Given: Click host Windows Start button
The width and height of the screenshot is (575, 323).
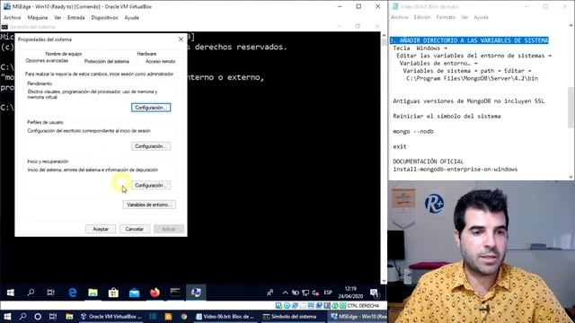Looking at the screenshot, I should point(7,317).
